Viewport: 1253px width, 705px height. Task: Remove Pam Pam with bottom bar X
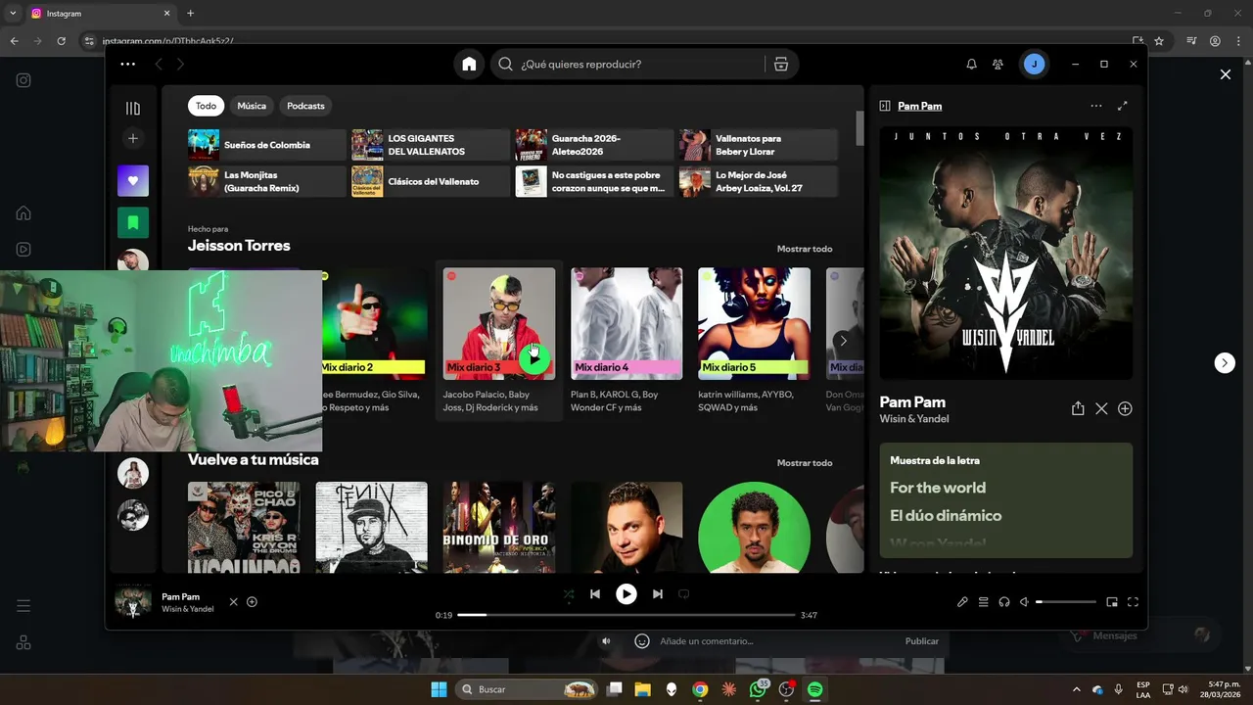(233, 602)
